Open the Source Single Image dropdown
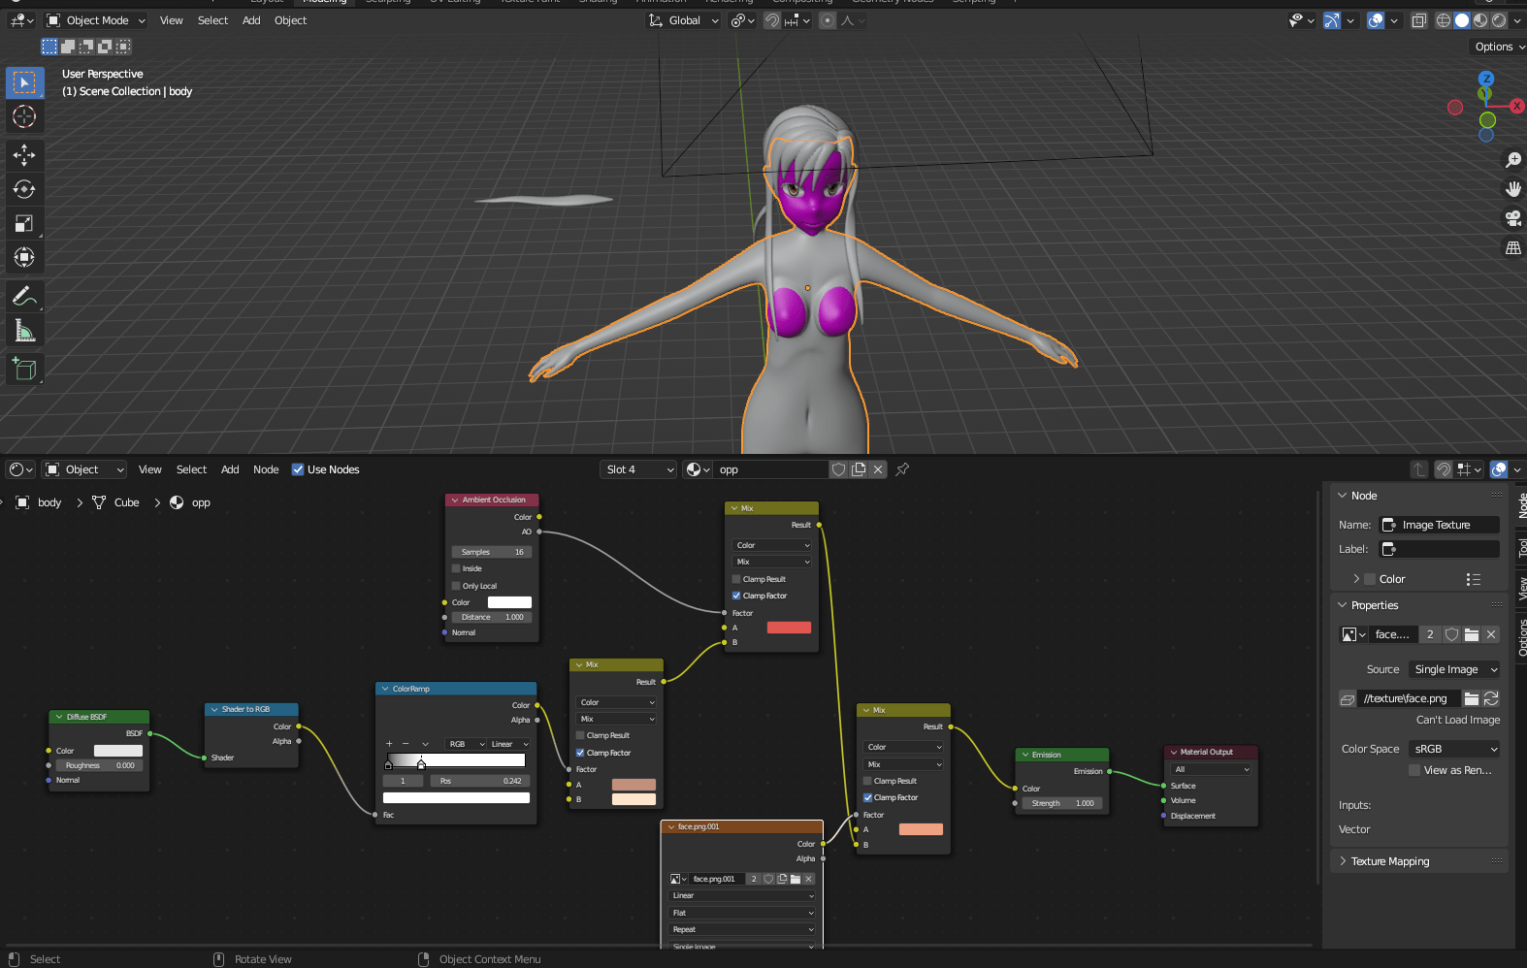The height and width of the screenshot is (968, 1527). coord(1454,669)
